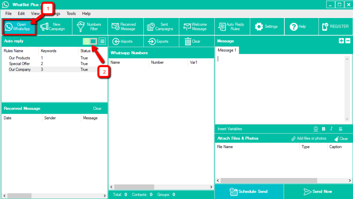The image size is (353, 199).
Task: Toggle italic text formatting
Action: (332, 129)
